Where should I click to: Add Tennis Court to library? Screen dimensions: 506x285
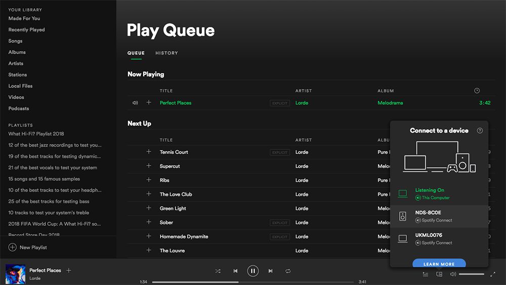point(149,151)
